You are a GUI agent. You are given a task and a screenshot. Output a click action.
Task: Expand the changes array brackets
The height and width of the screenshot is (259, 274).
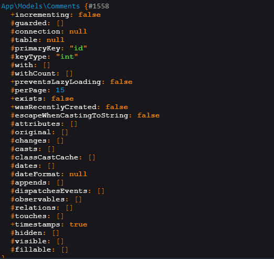point(60,141)
